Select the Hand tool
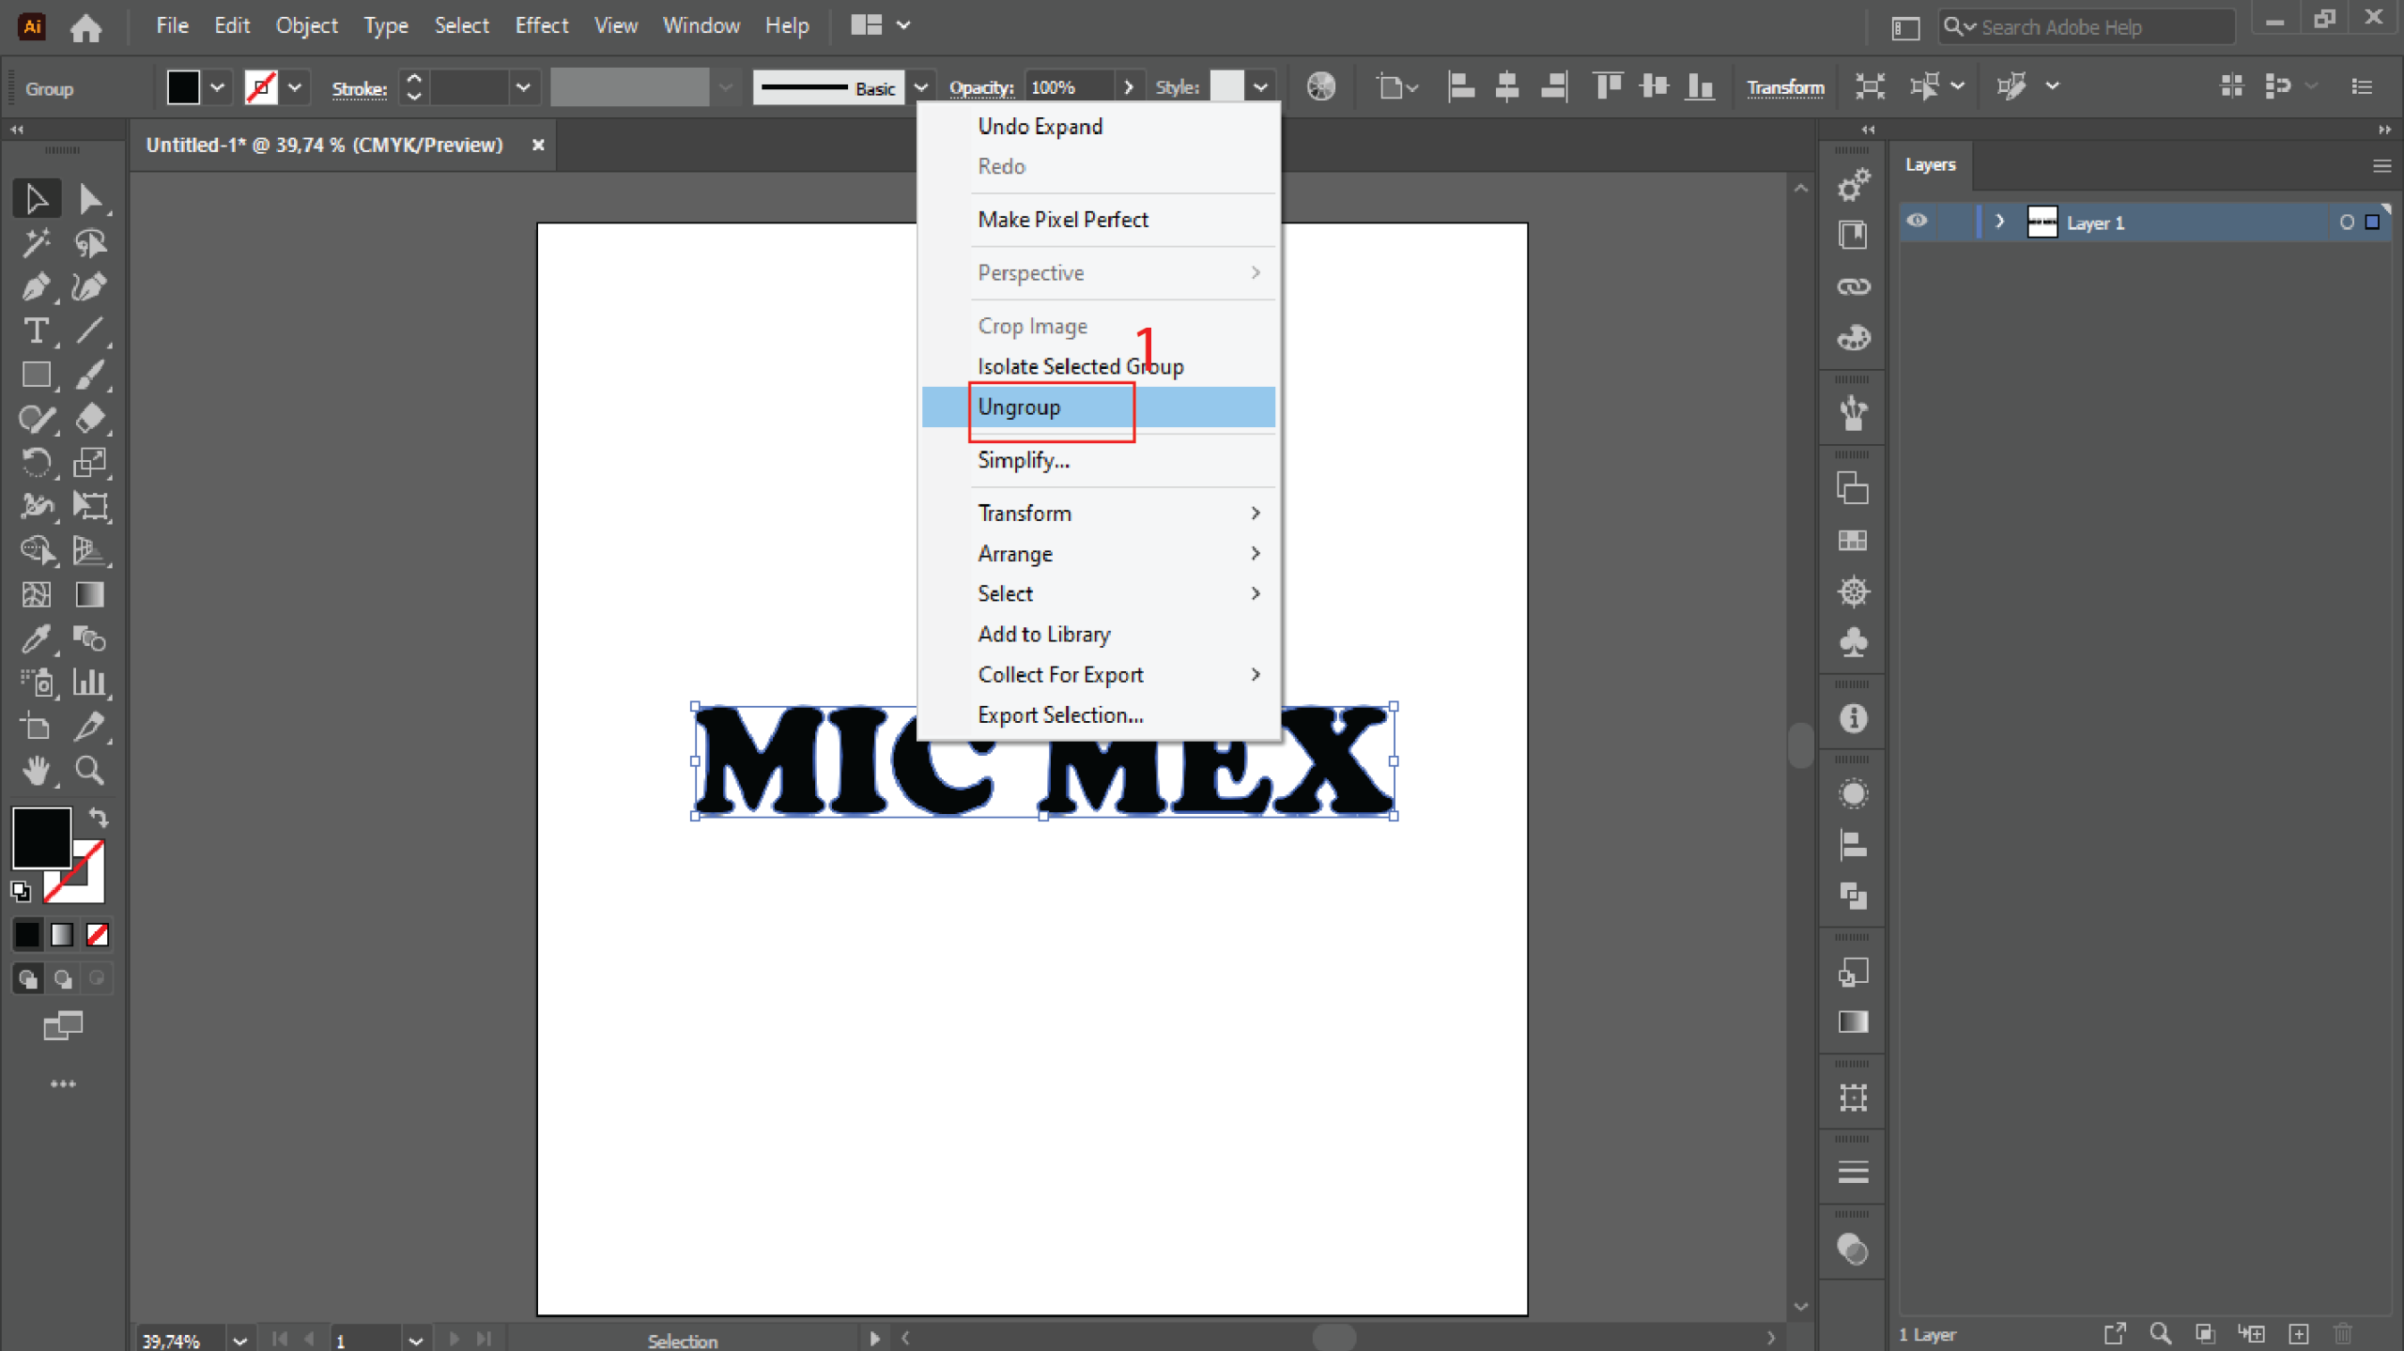 tap(36, 771)
